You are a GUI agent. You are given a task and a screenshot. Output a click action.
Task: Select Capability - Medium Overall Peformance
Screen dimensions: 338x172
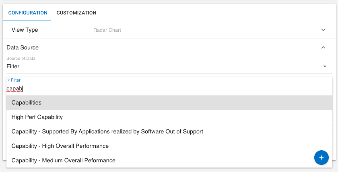coord(63,160)
